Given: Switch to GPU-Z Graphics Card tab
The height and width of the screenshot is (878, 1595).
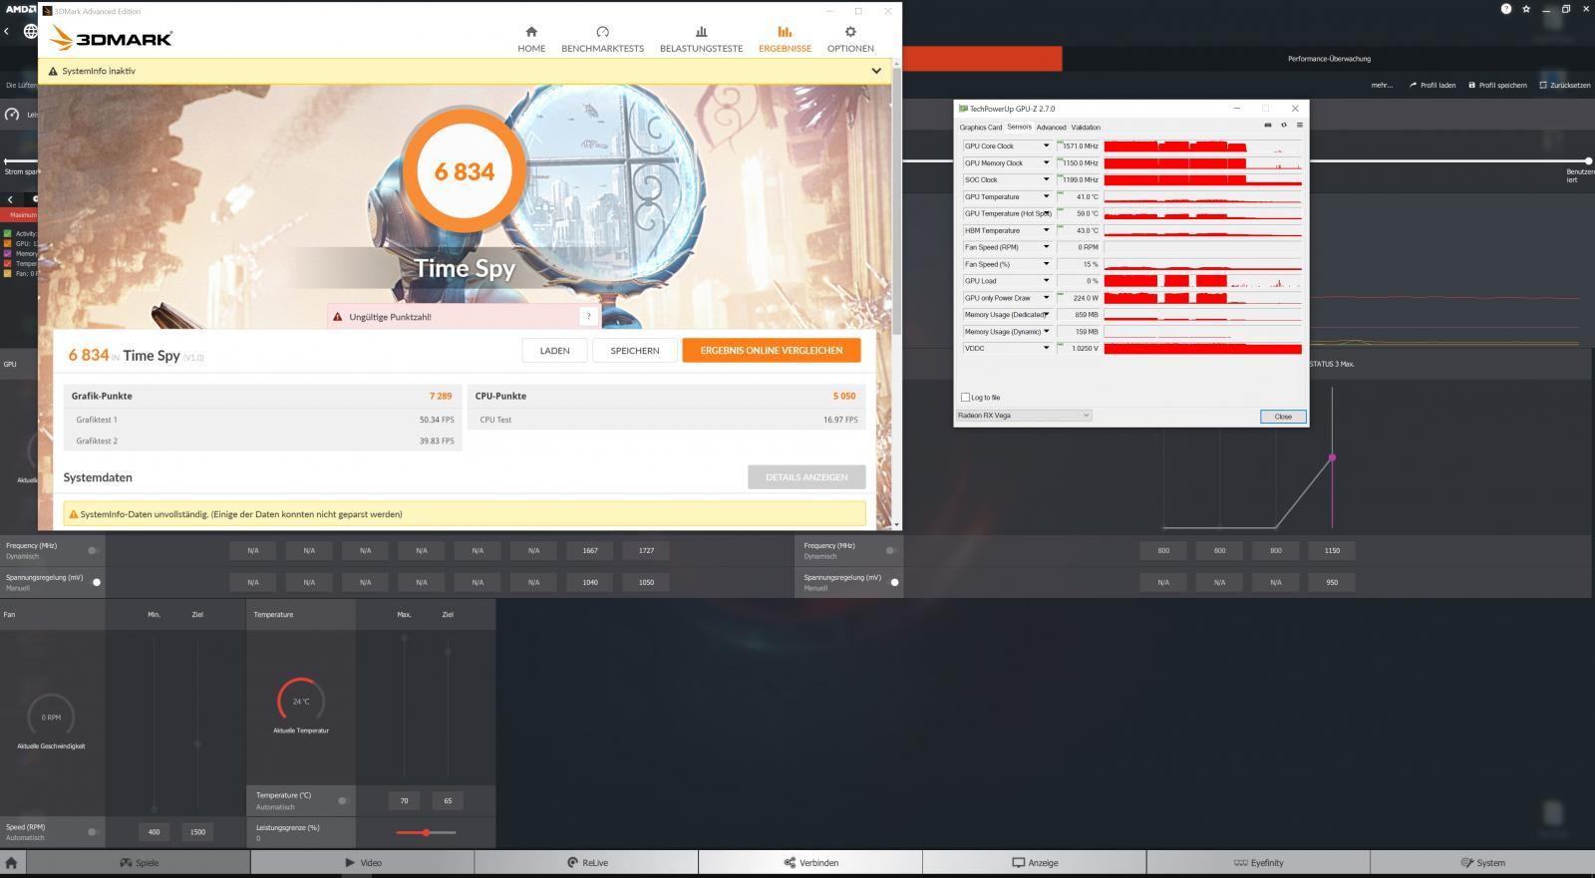Looking at the screenshot, I should [981, 128].
